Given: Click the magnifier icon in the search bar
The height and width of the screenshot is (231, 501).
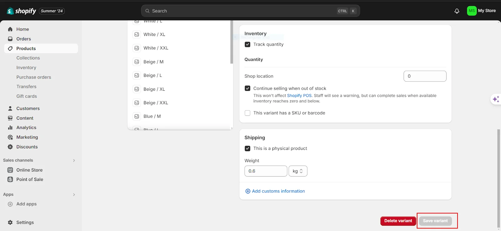Looking at the screenshot, I should click(147, 11).
